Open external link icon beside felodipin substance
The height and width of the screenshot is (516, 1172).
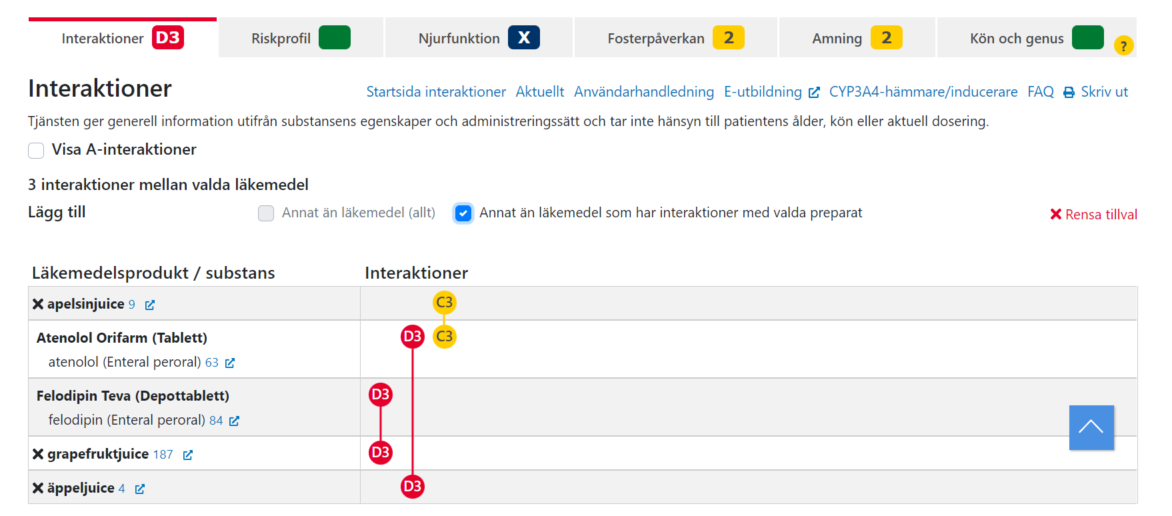pos(234,421)
